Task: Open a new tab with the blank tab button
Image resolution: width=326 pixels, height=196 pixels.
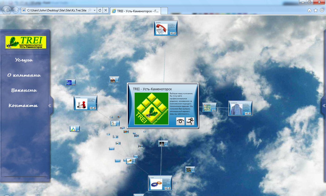Action: [x=164, y=11]
